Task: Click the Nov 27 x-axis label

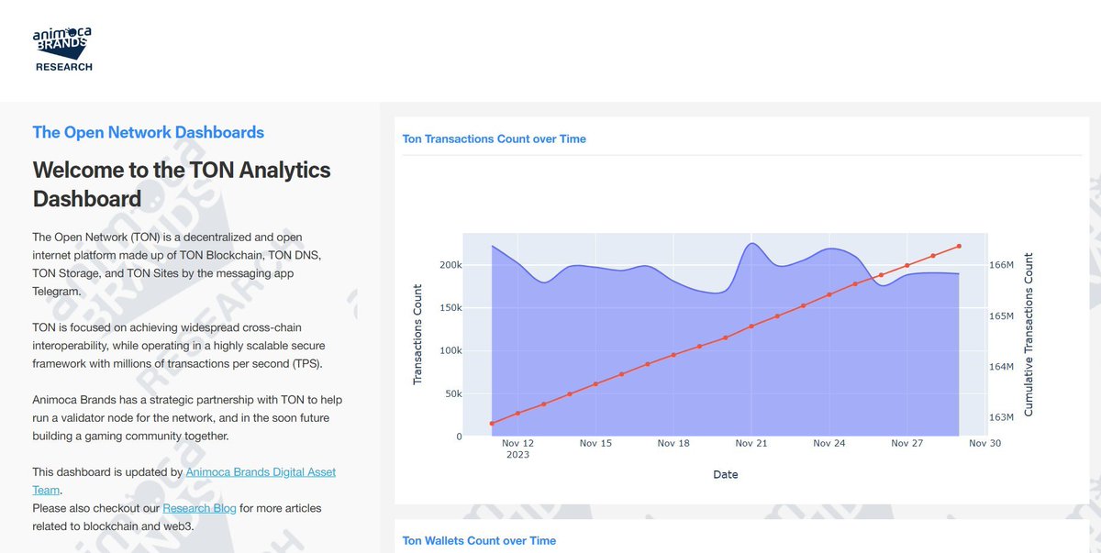Action: (x=906, y=443)
